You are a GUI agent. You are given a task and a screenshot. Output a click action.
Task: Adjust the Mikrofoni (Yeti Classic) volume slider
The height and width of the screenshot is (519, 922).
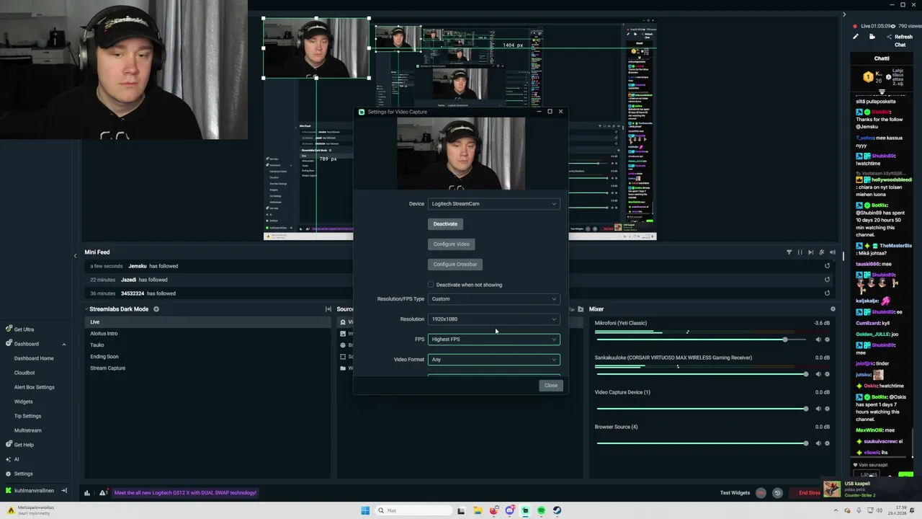pyautogui.click(x=702, y=340)
